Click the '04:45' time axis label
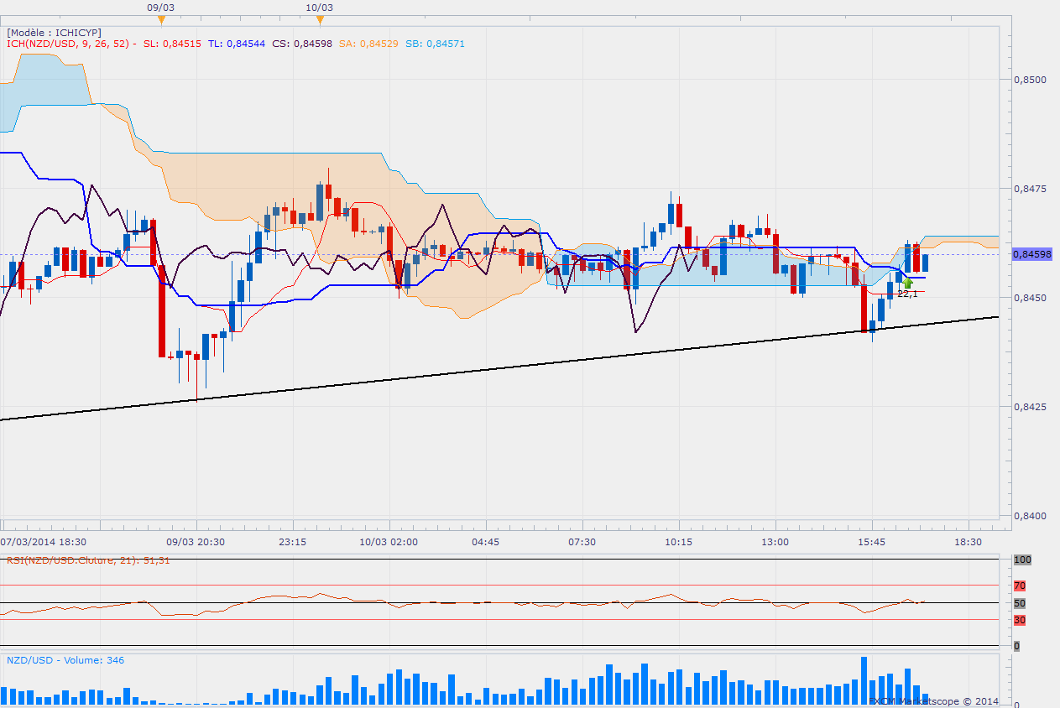This screenshot has width=1060, height=708. coord(485,542)
